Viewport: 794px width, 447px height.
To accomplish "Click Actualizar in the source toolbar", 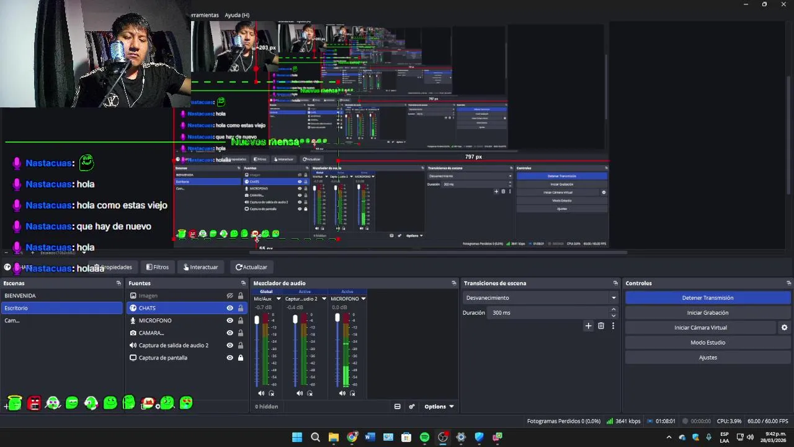I will 251,267.
